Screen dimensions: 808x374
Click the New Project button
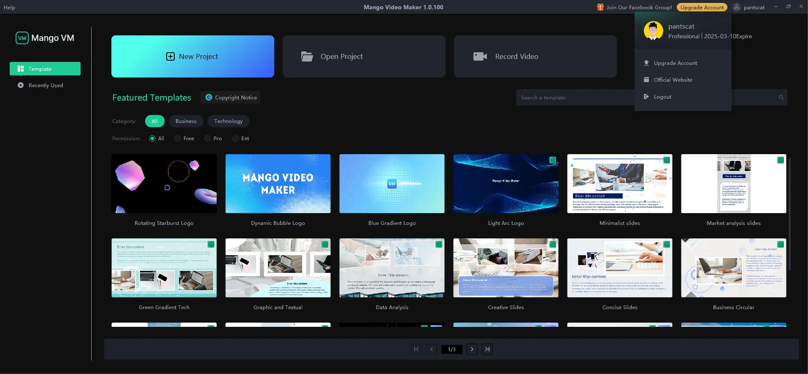[193, 56]
